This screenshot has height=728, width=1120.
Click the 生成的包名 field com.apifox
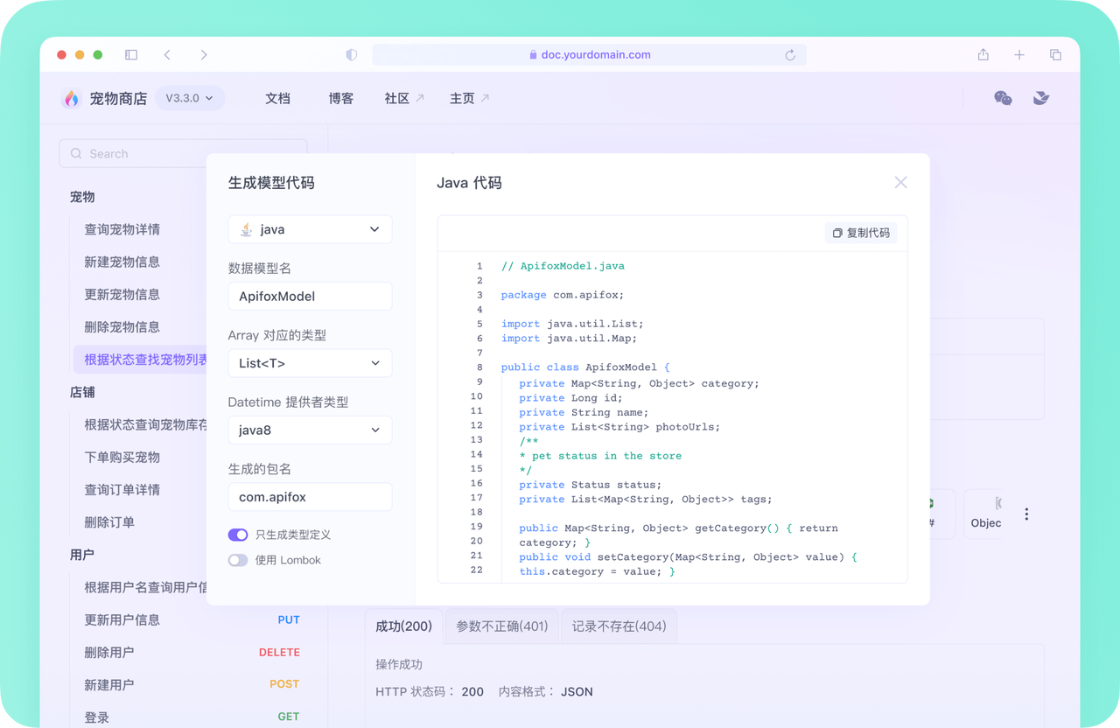310,497
